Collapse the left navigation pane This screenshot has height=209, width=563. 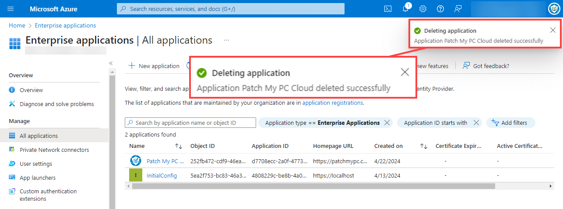click(x=111, y=63)
